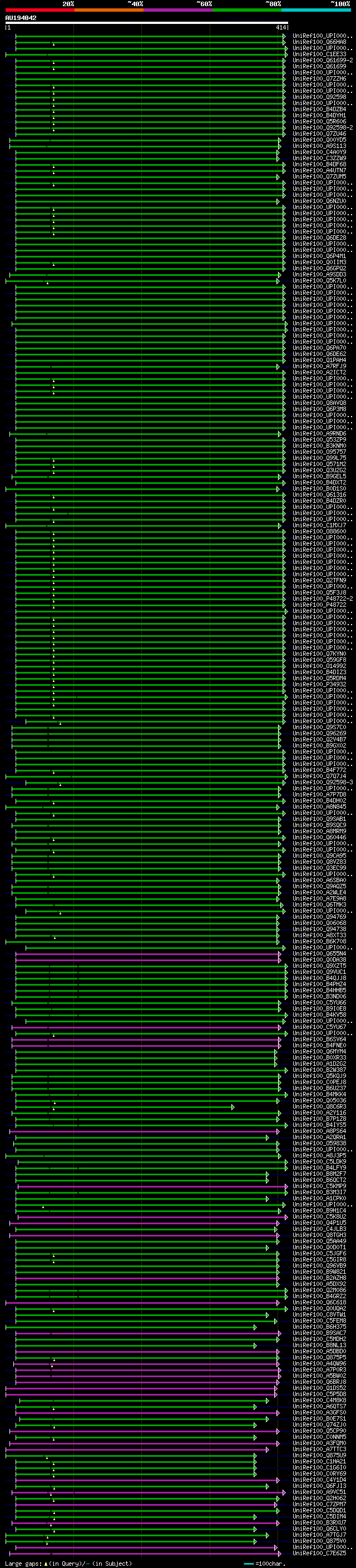The width and height of the screenshot is (356, 1568).
Task: Select hit UniRef100_B4F772
Action: click(x=319, y=770)
